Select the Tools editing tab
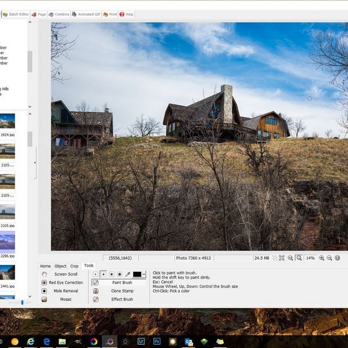This screenshot has height=348, width=348. pyautogui.click(x=89, y=265)
